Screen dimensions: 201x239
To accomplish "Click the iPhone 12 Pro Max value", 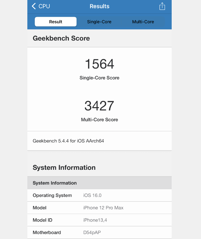I will click(103, 208).
